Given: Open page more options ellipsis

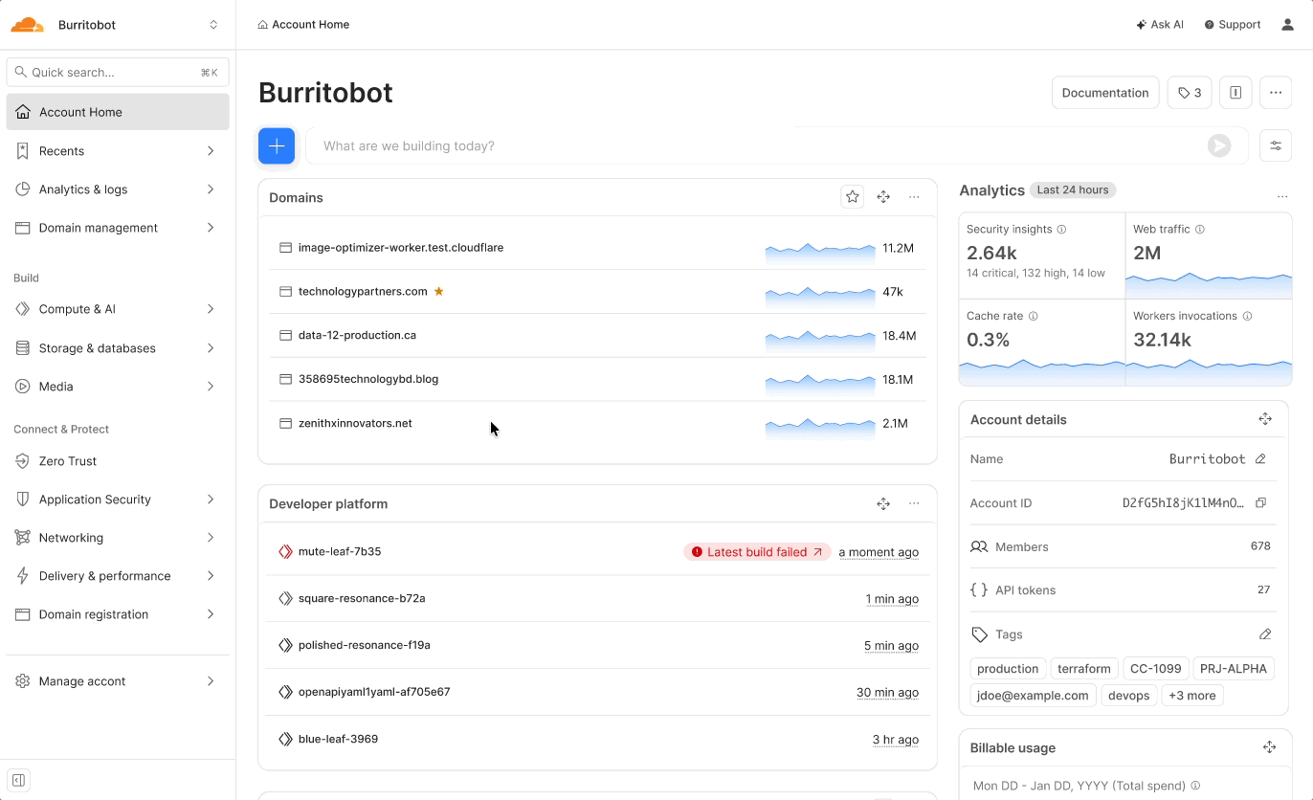Looking at the screenshot, I should coord(1276,93).
